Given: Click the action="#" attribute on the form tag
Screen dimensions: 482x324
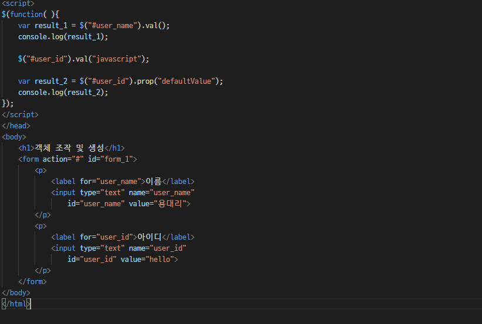Looking at the screenshot, I should (63, 159).
